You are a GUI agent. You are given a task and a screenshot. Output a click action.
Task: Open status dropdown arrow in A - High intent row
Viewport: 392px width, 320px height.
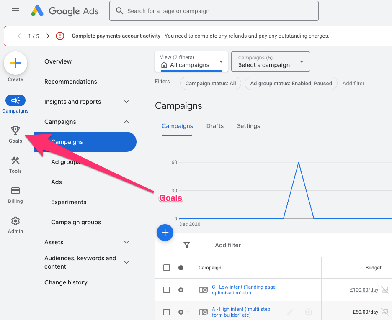tap(188, 312)
